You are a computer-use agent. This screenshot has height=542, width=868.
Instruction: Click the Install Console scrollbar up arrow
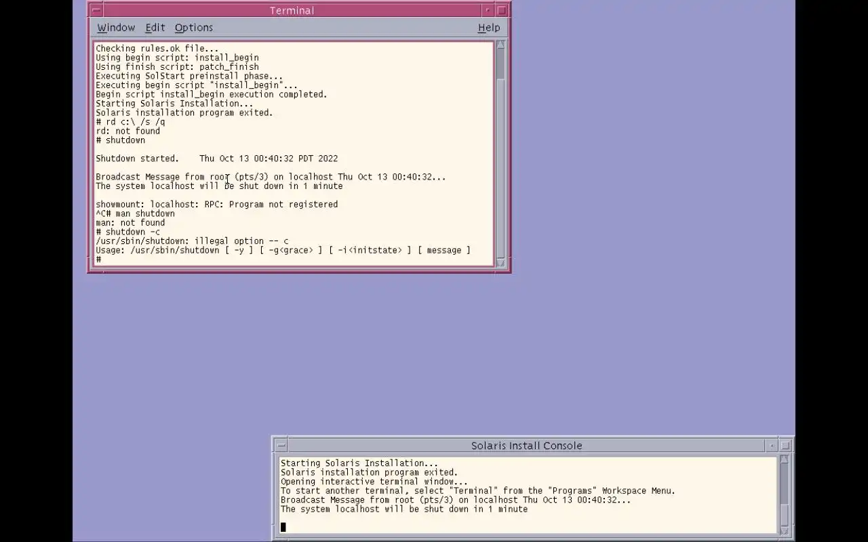tap(784, 460)
